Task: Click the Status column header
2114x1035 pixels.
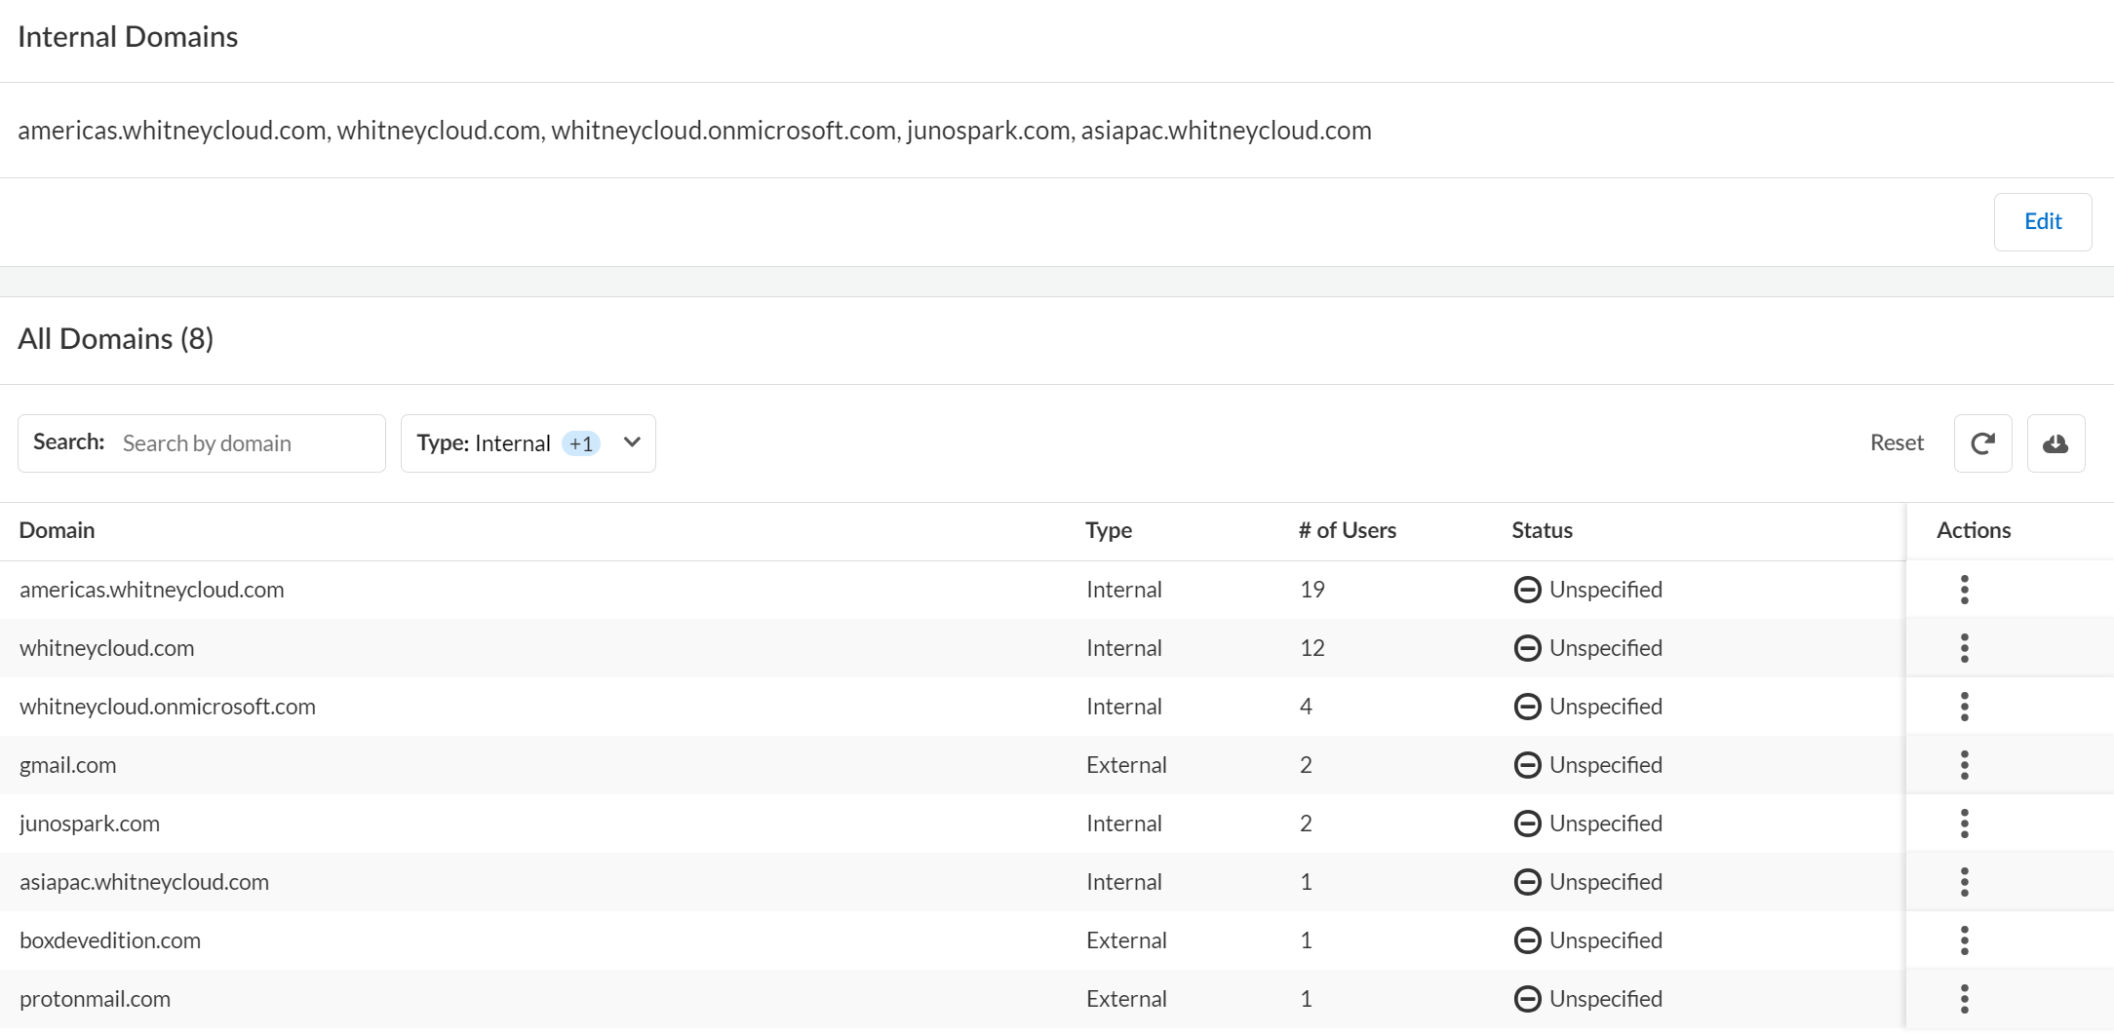Action: 1542,530
